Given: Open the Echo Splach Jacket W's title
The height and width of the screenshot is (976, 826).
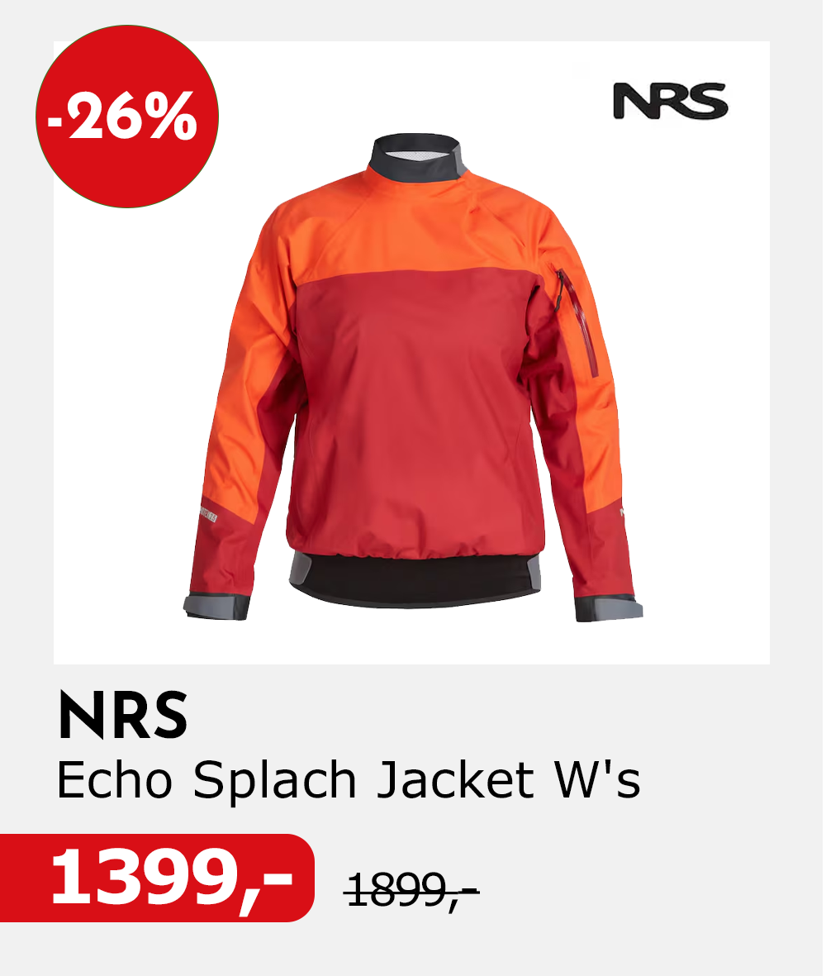Looking at the screenshot, I should [349, 779].
